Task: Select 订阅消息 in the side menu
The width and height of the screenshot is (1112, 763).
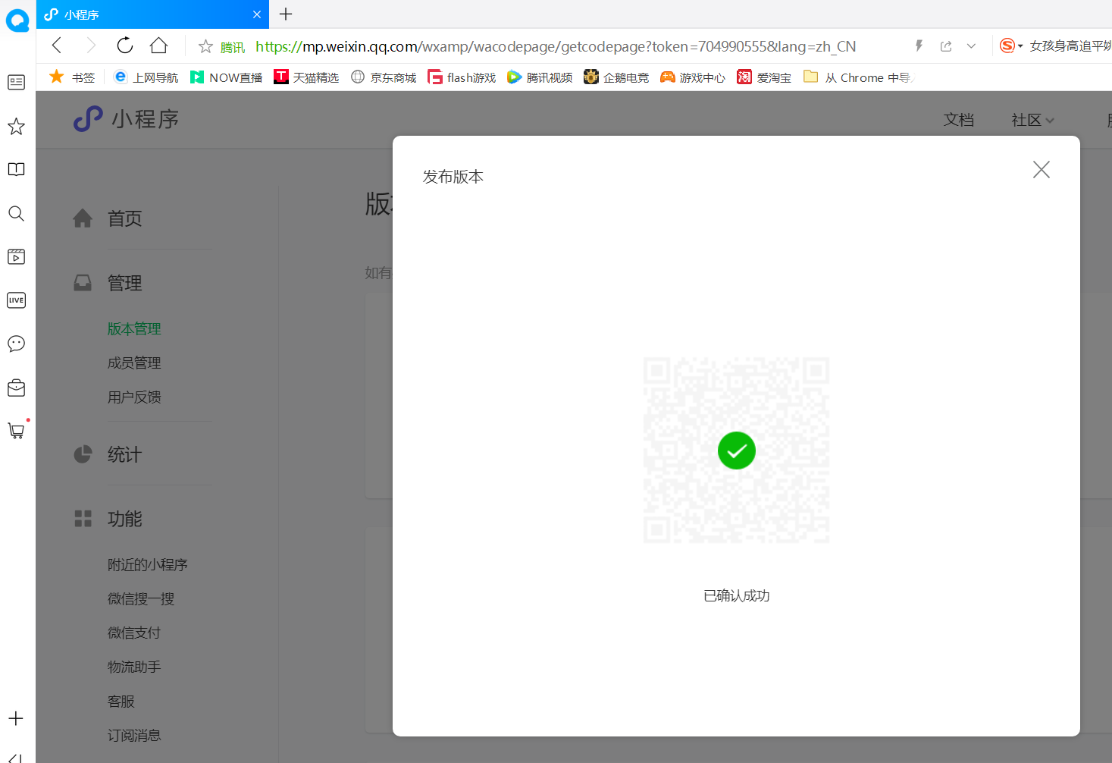Action: [134, 735]
